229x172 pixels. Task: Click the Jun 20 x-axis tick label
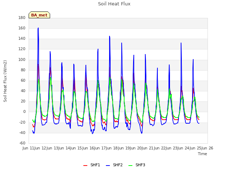136,148
